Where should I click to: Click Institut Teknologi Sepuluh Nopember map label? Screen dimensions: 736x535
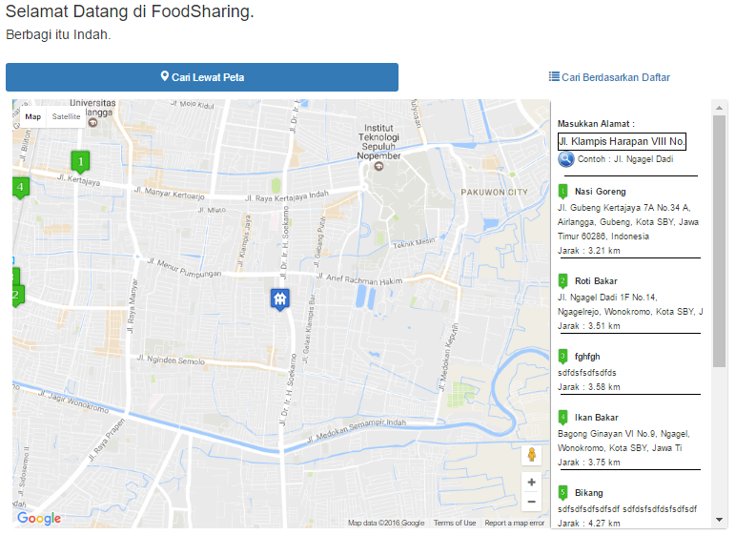pyautogui.click(x=378, y=142)
